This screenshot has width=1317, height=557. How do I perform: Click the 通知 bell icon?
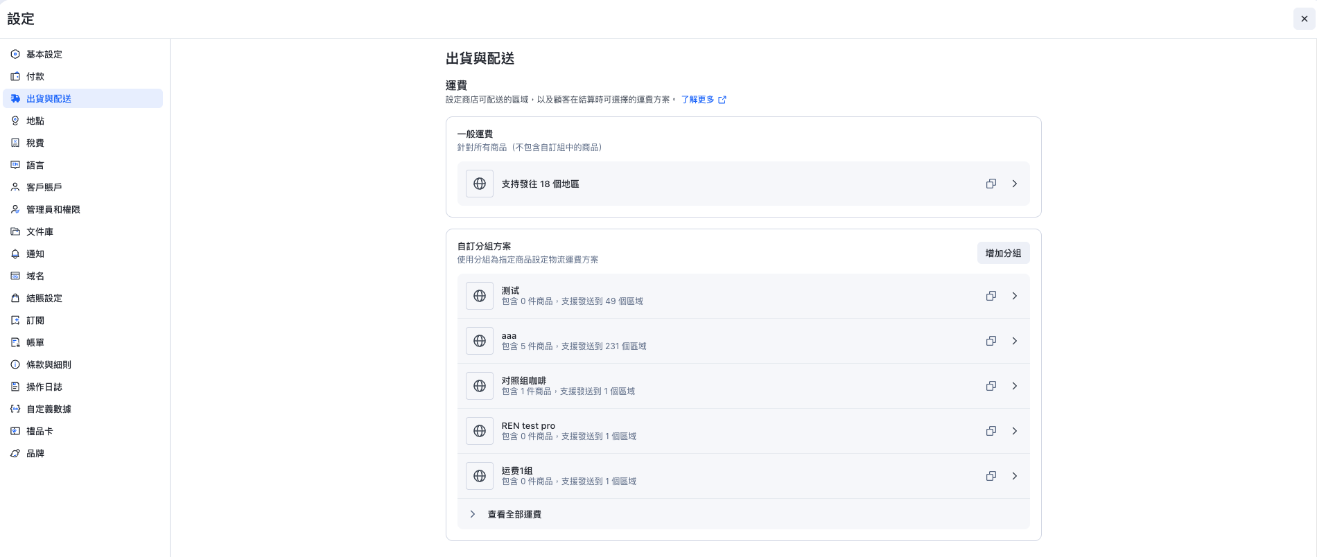pyautogui.click(x=15, y=254)
